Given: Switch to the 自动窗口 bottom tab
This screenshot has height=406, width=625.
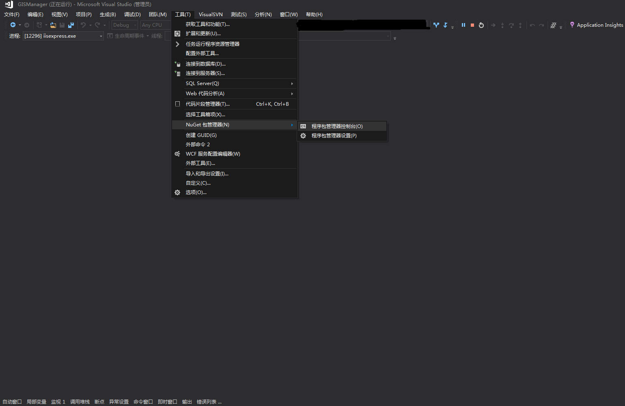Looking at the screenshot, I should (x=12, y=402).
